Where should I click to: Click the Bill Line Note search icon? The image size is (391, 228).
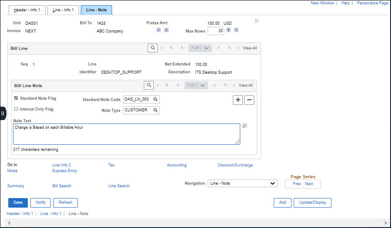coord(149,85)
